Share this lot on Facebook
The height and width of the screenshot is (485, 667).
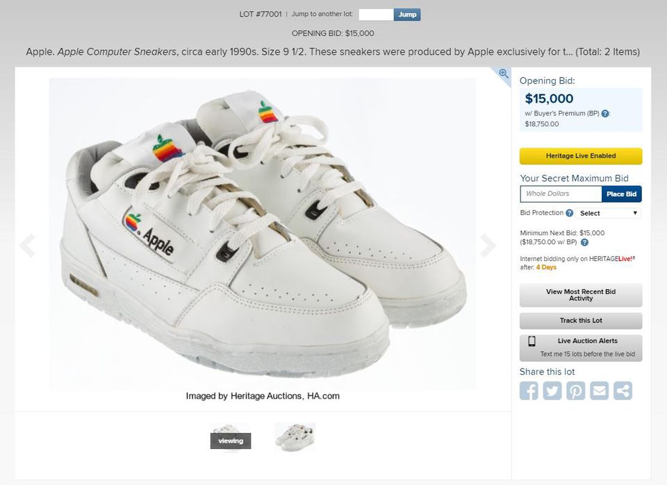click(x=529, y=391)
